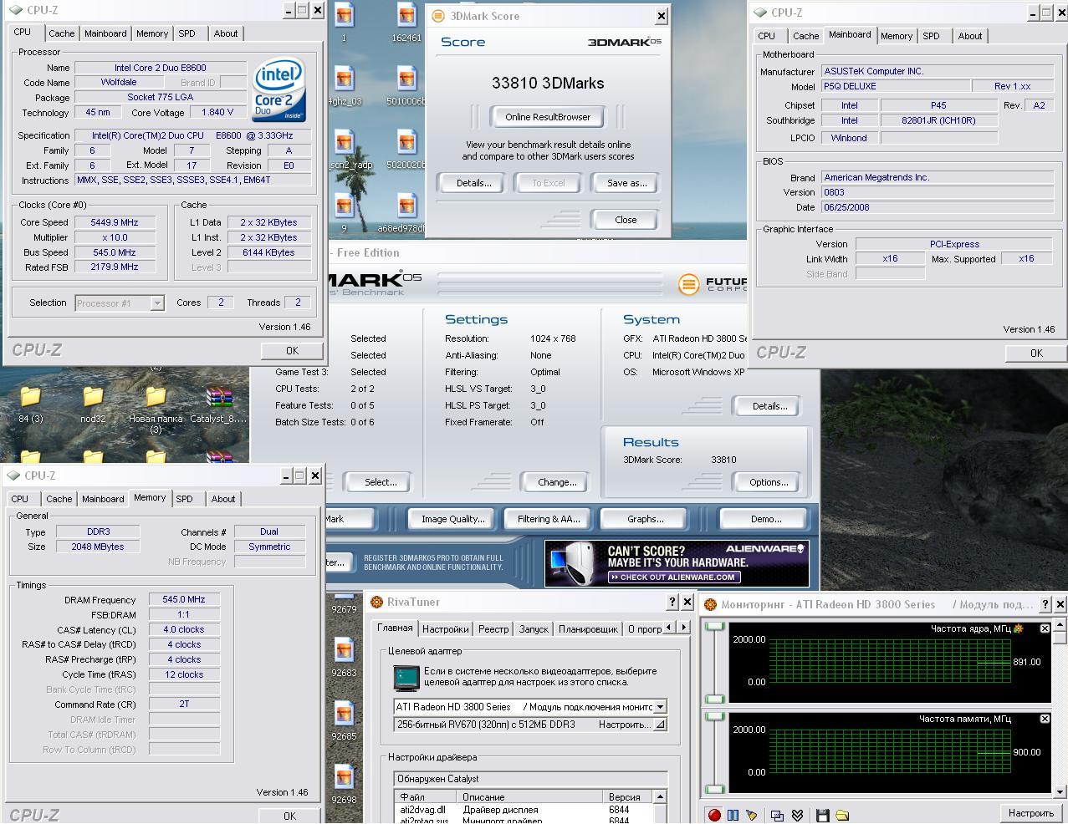
Task: Open the Планировщик tab in RivaTuner
Action: tap(589, 628)
